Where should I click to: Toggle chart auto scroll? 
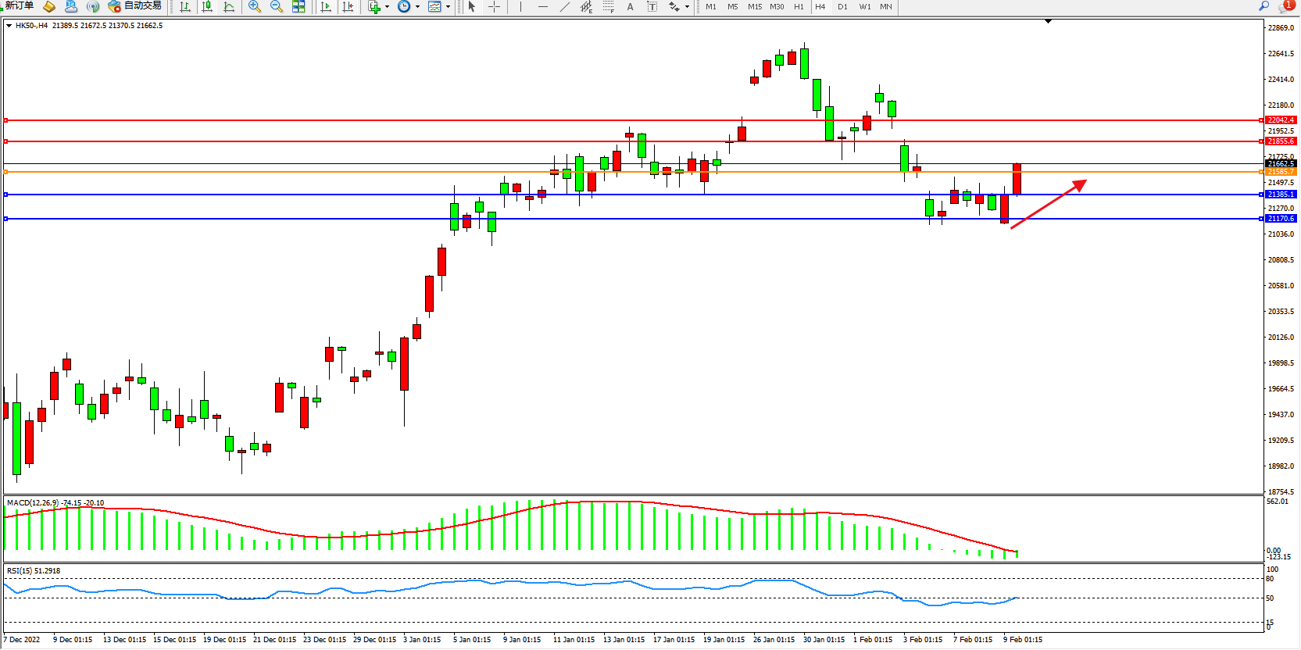pos(326,7)
